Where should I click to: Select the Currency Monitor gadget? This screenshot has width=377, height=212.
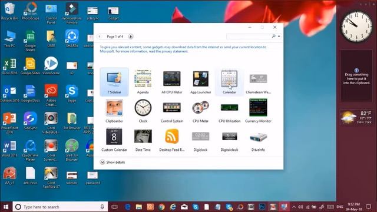click(x=258, y=111)
